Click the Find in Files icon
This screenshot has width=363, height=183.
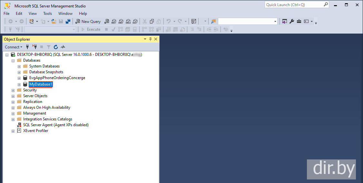tap(213, 21)
